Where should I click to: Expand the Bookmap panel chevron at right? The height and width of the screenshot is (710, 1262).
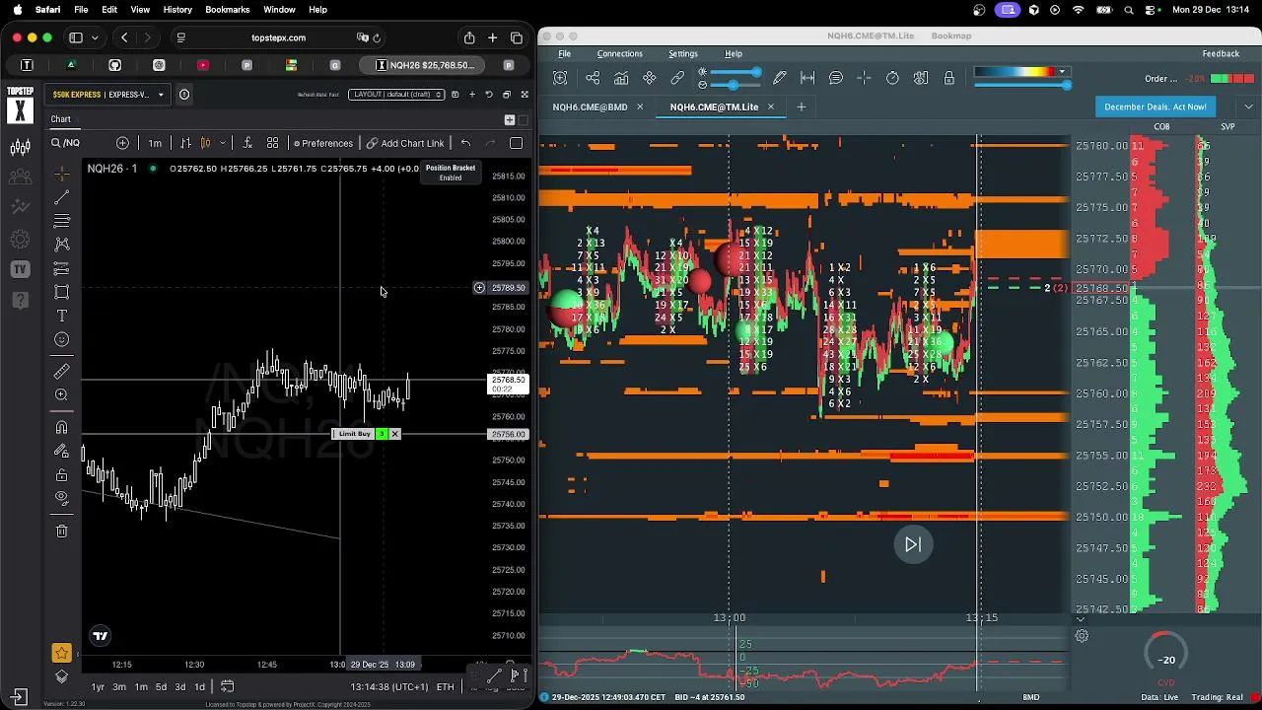(1249, 106)
